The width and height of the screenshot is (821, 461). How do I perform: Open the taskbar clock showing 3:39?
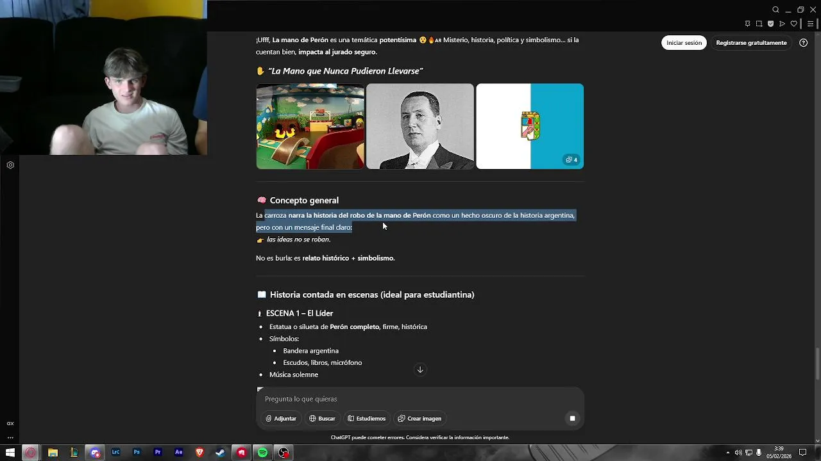pyautogui.click(x=779, y=453)
